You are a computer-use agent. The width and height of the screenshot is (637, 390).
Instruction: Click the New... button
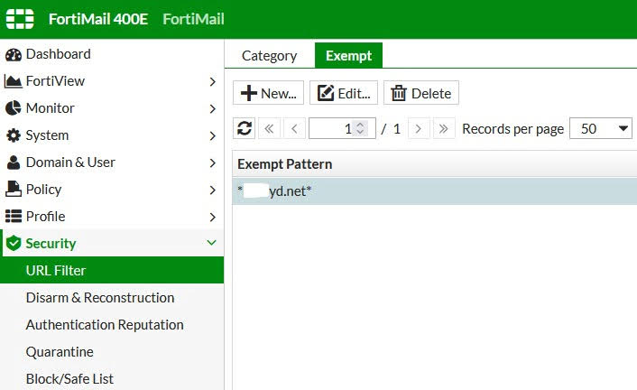pyautogui.click(x=268, y=93)
